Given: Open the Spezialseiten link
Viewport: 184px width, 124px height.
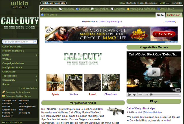Looking at the screenshot, I should click(x=9, y=110).
